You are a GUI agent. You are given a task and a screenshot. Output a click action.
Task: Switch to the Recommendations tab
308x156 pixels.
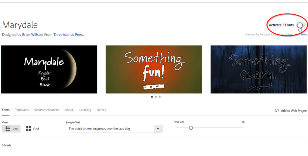tap(47, 110)
